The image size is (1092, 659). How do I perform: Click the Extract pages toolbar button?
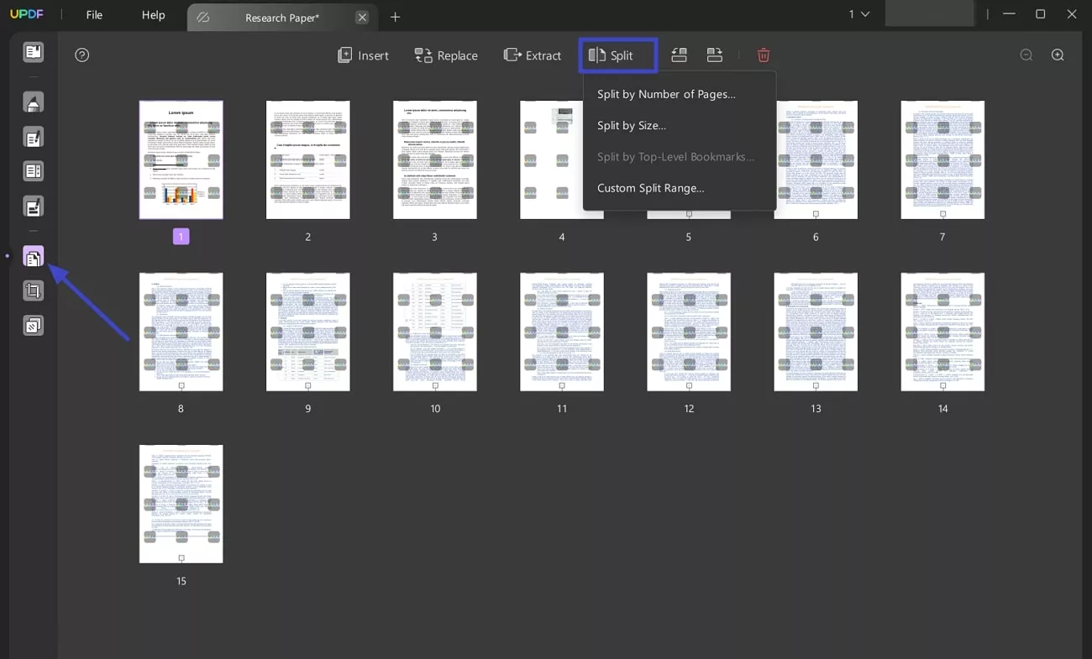(533, 55)
